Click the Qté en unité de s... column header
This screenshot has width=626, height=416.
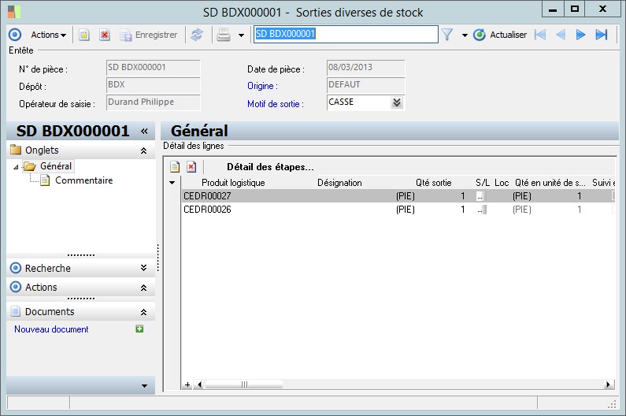(550, 183)
